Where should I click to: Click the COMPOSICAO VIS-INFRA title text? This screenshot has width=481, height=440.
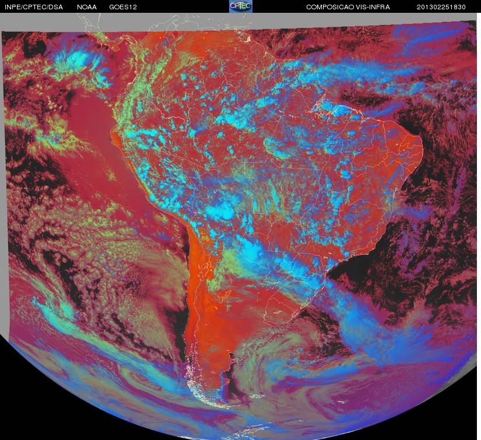[x=348, y=7]
